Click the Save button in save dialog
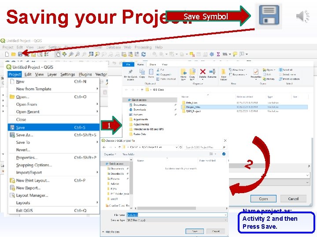Viewport: 317px width, 237px height. (x=195, y=231)
